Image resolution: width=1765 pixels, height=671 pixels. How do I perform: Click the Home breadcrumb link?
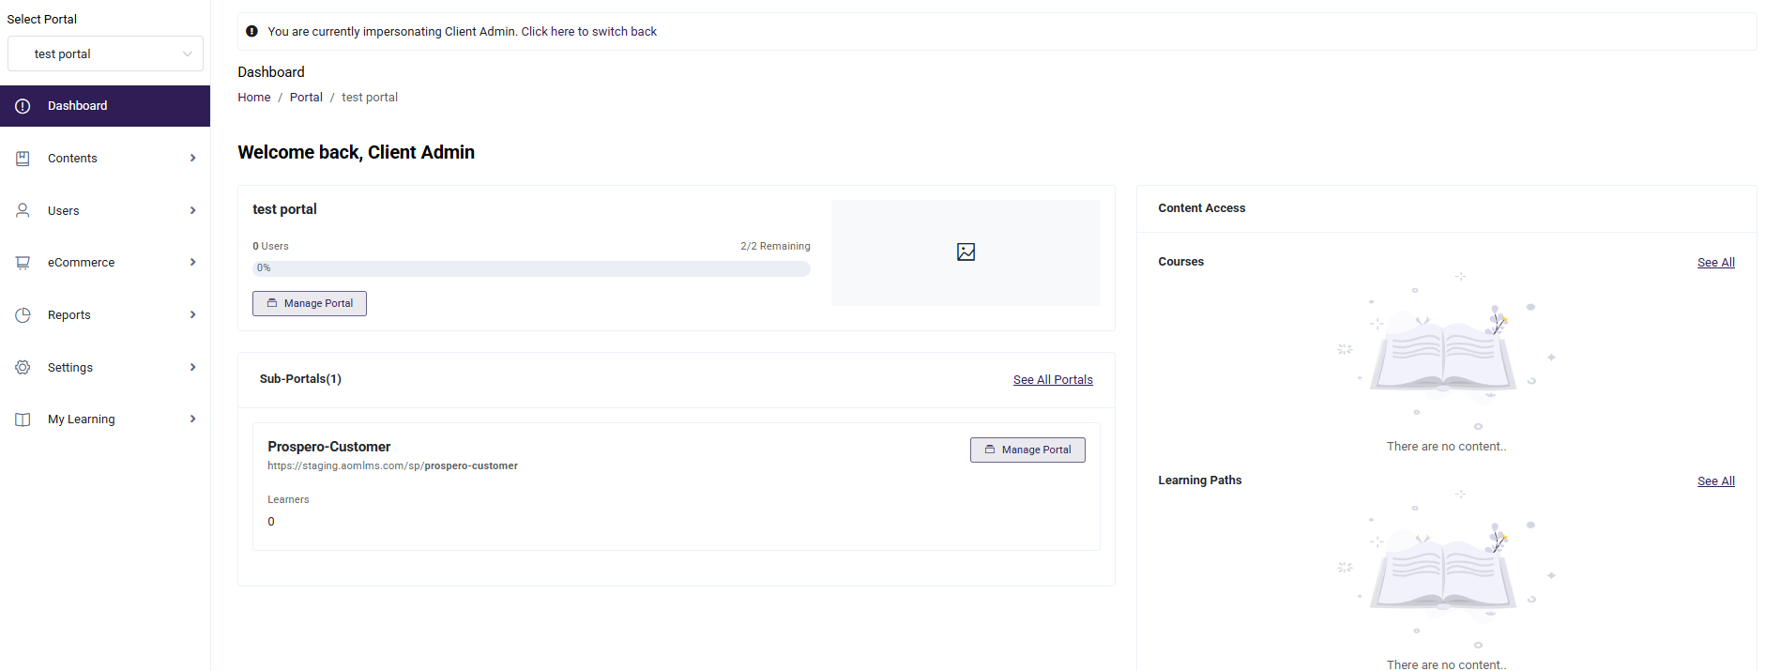coord(253,98)
